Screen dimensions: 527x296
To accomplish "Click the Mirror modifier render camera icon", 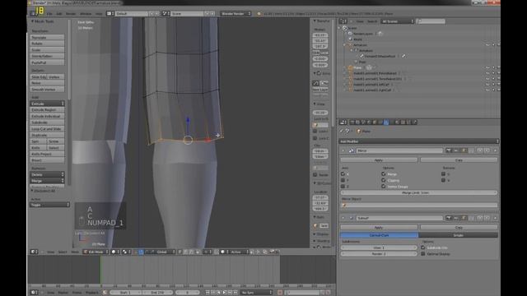I will tap(448, 150).
